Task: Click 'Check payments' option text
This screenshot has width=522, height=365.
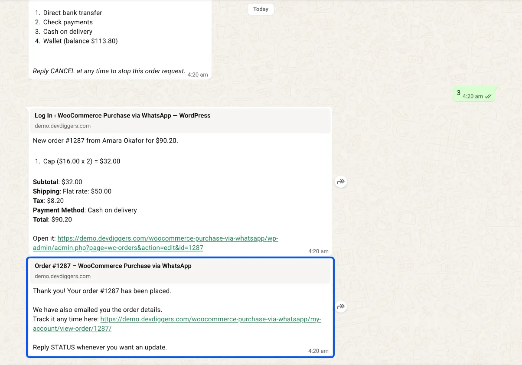Action: [x=68, y=22]
